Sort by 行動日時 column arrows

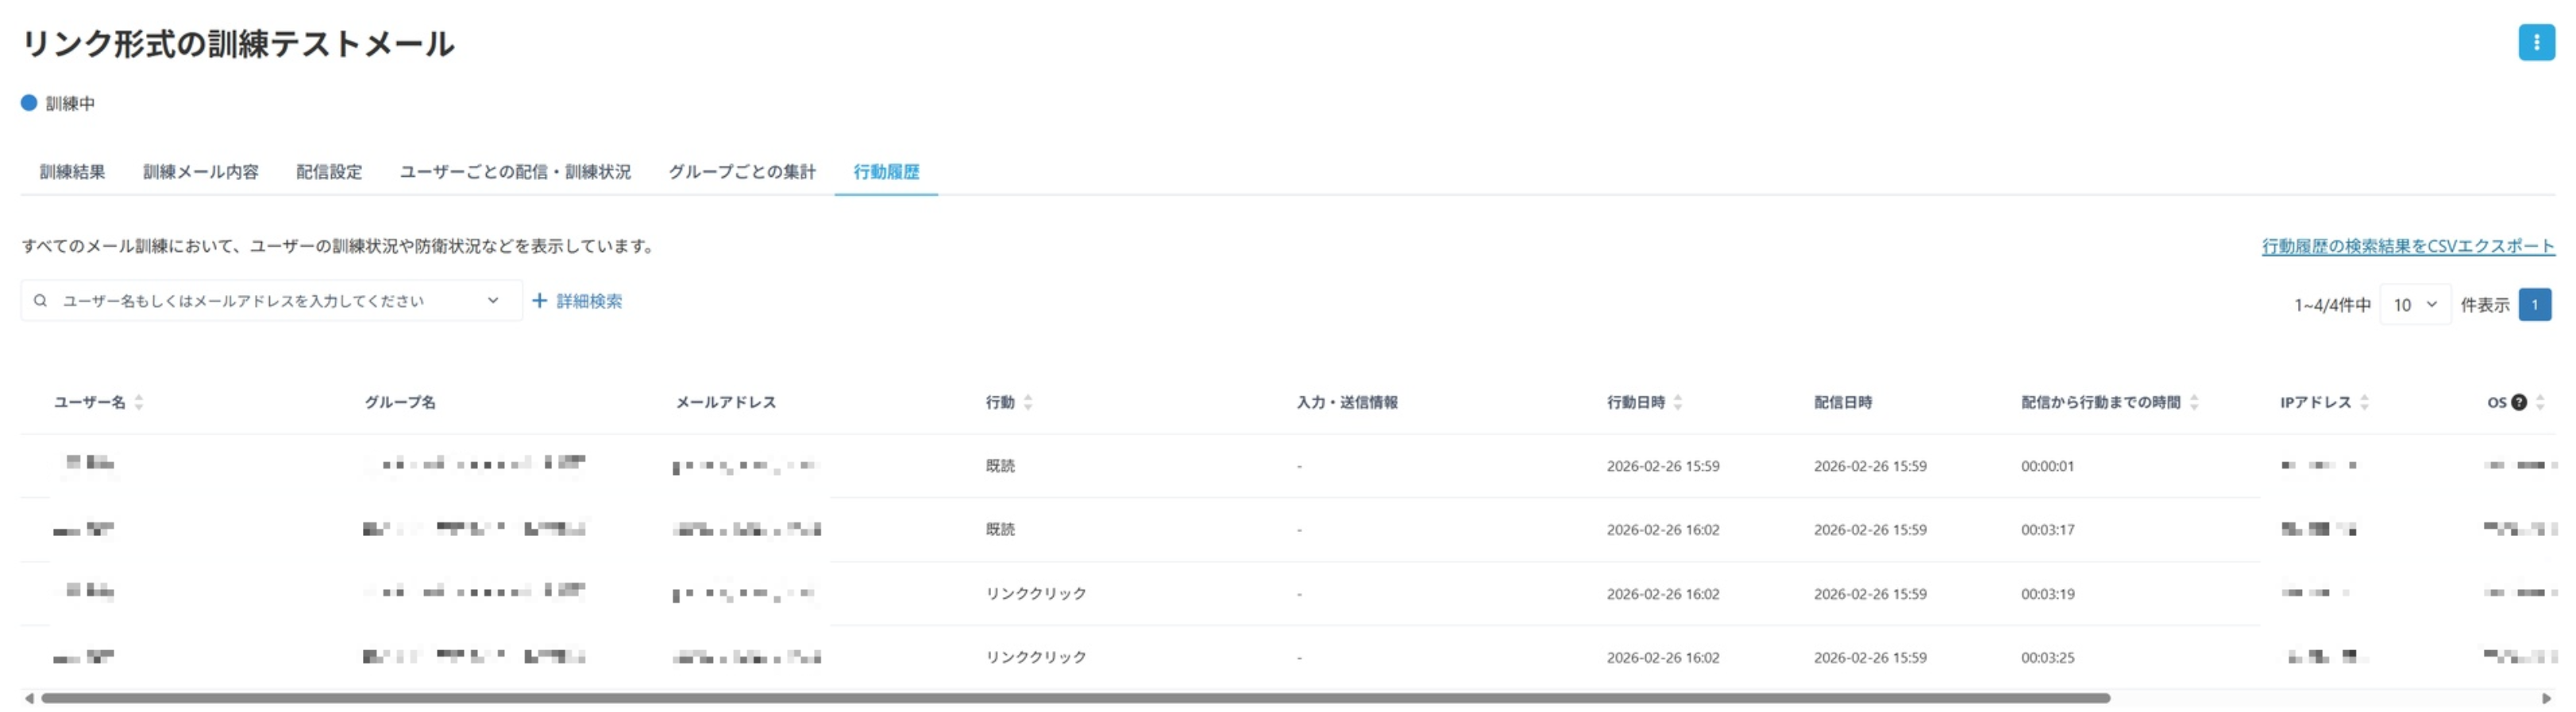point(1678,403)
